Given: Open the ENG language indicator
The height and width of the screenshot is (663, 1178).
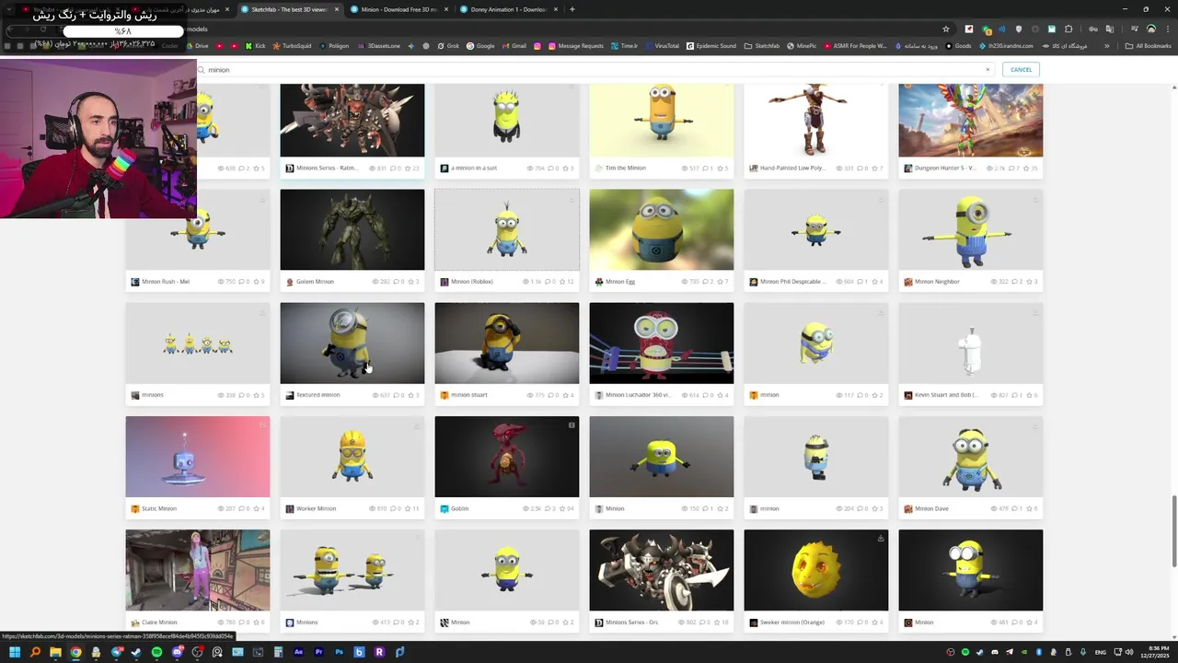Looking at the screenshot, I should [x=1101, y=652].
